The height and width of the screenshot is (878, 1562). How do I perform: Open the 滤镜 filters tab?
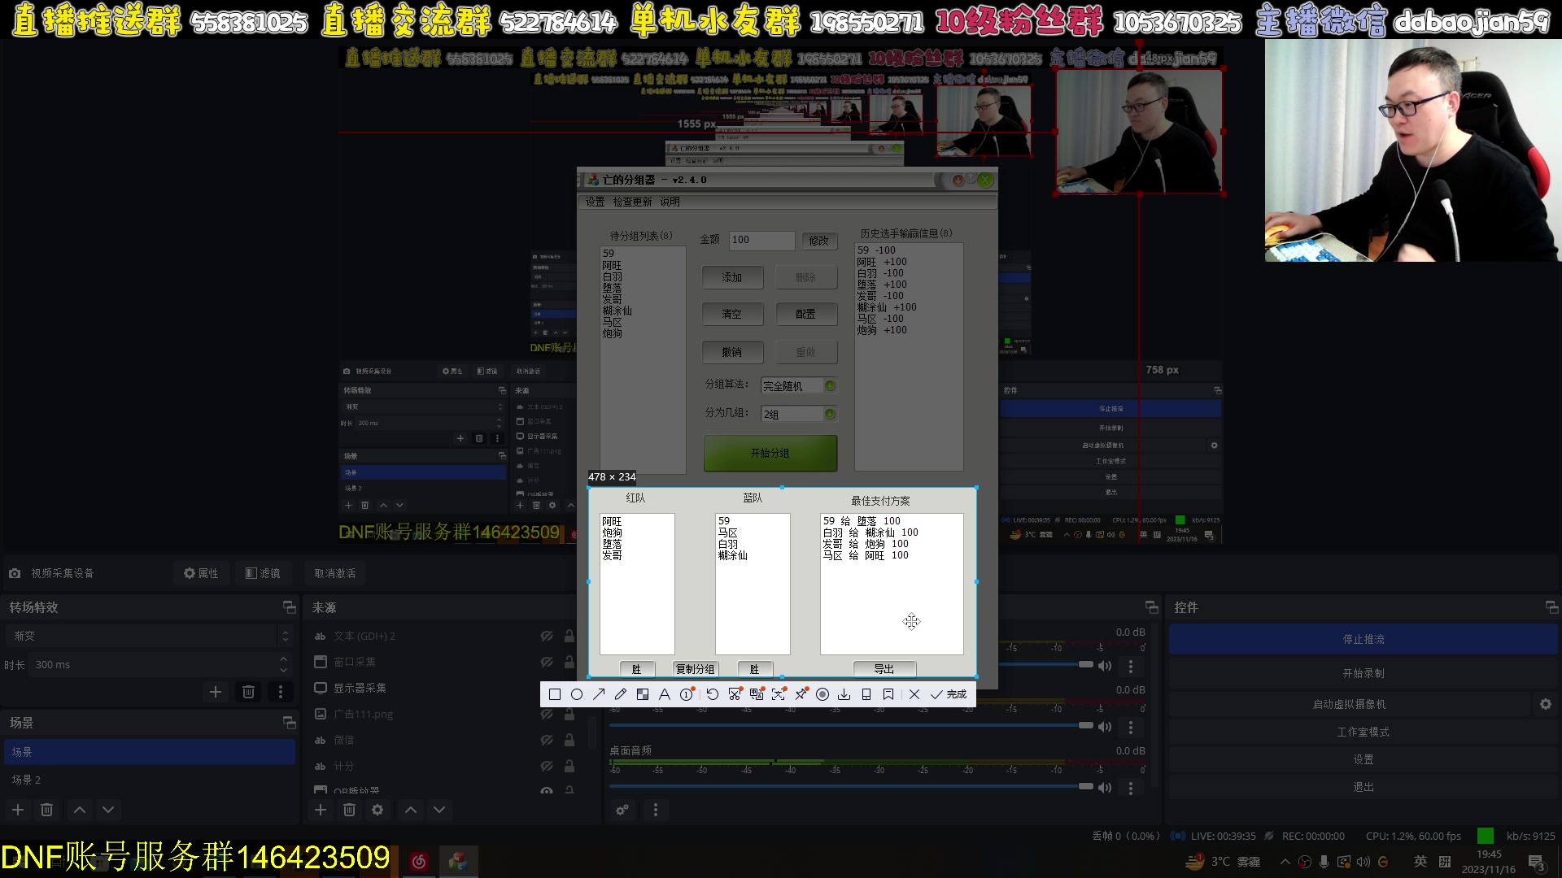click(x=263, y=573)
